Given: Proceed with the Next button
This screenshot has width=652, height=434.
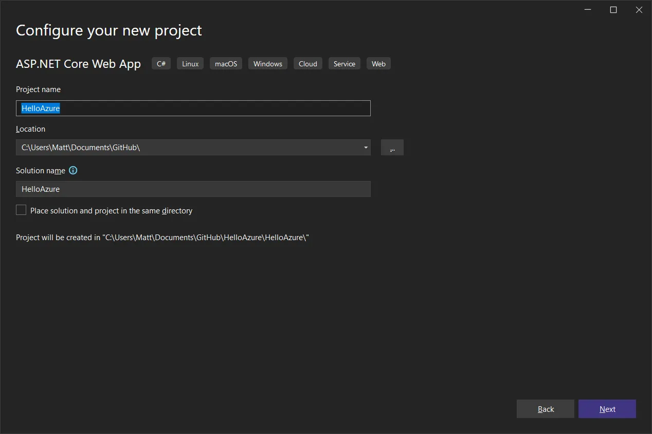Looking at the screenshot, I should click(x=607, y=409).
